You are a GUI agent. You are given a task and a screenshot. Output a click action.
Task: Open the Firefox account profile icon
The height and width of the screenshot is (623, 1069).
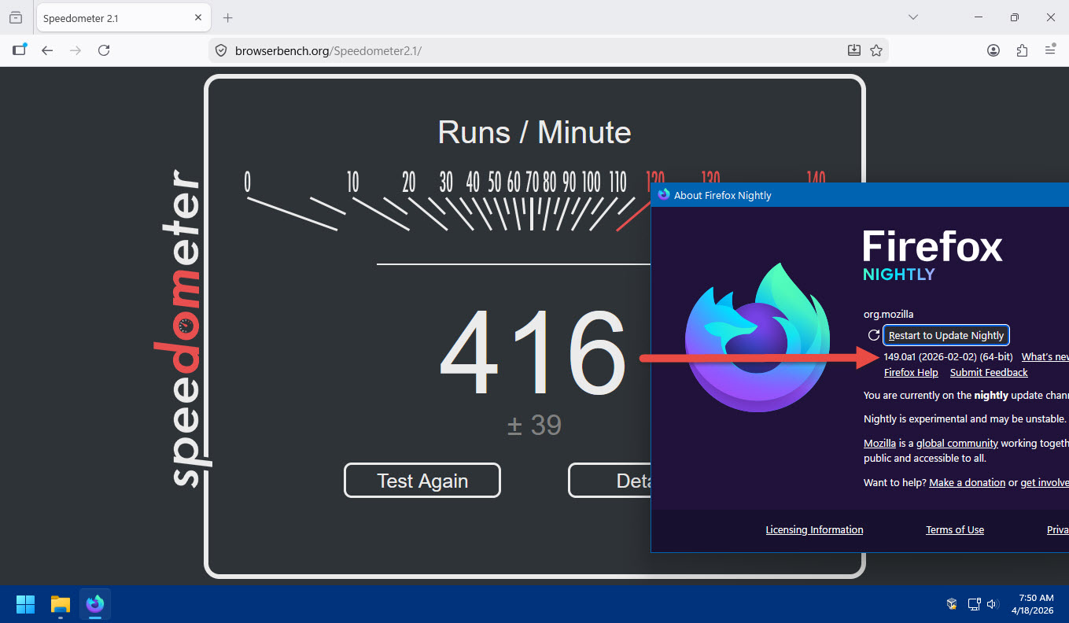[993, 50]
